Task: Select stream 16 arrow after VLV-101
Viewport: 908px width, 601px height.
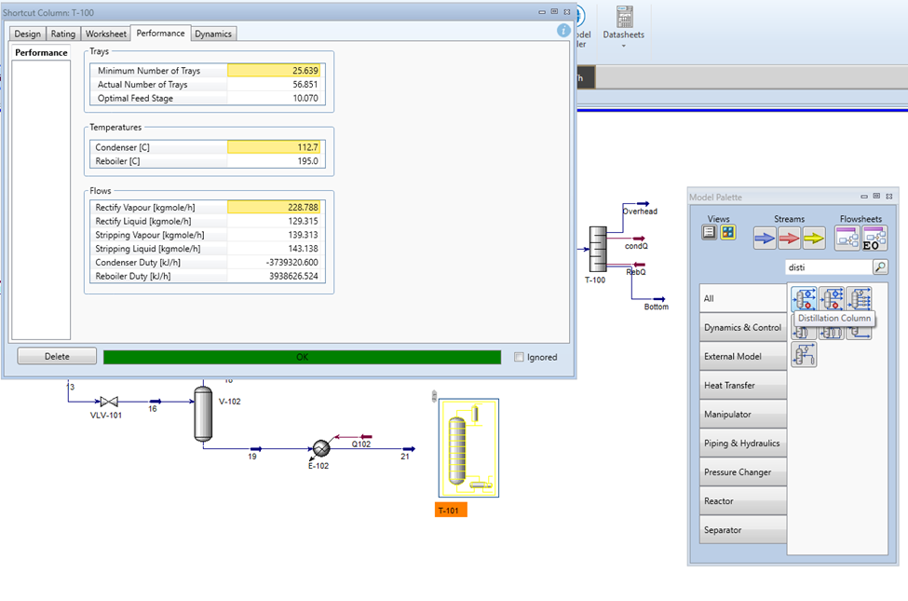Action: click(x=156, y=401)
